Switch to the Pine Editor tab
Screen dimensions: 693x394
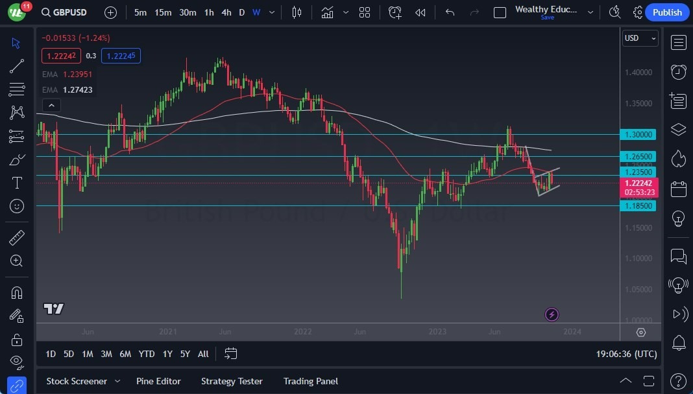tap(158, 381)
